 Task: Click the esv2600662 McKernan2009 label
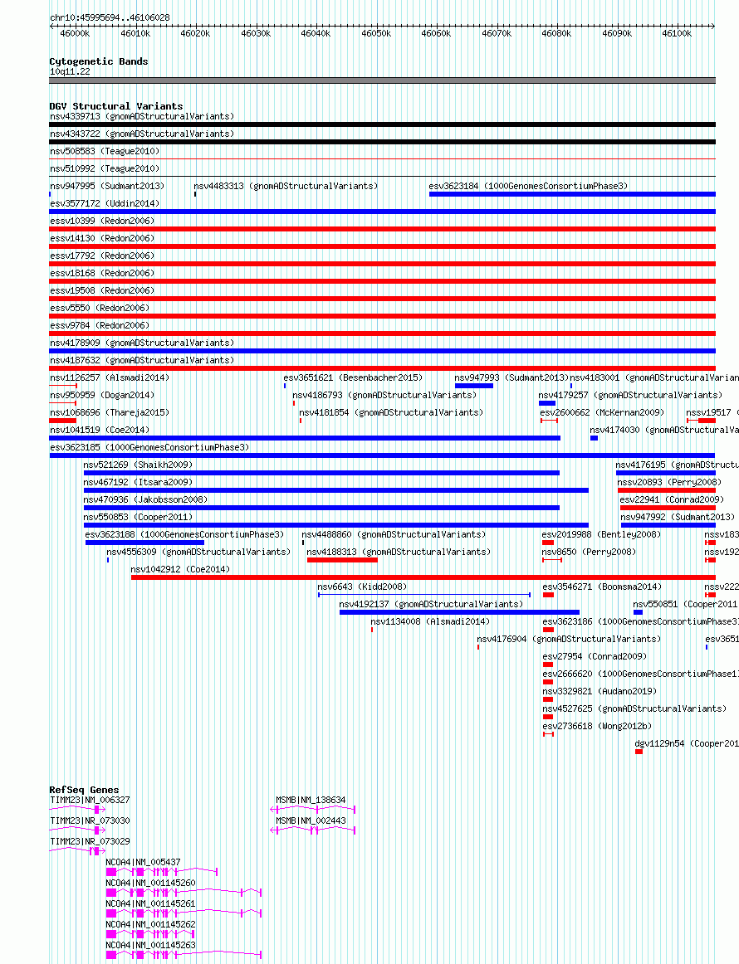coord(602,412)
